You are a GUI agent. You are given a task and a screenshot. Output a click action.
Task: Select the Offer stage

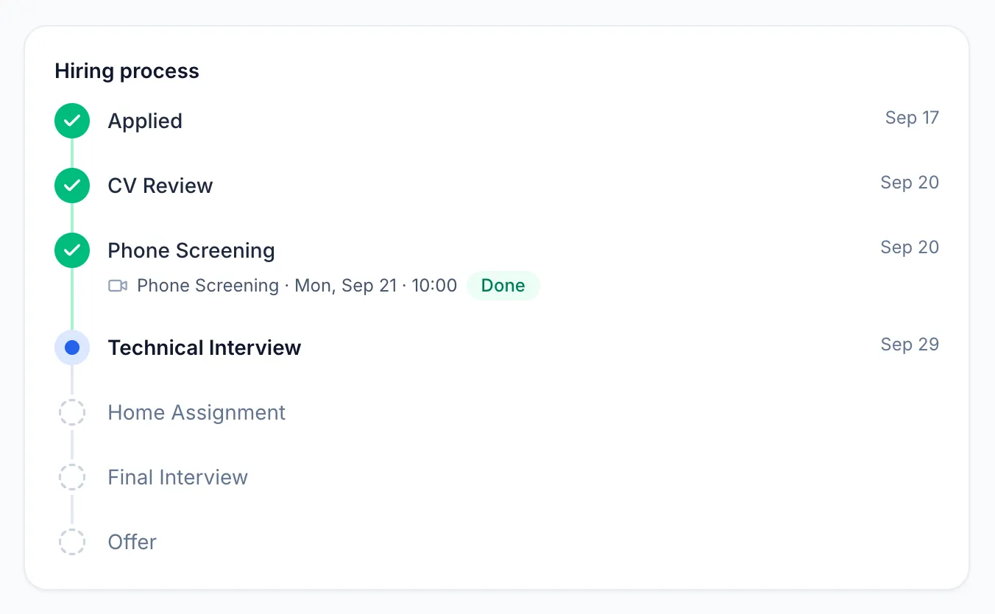point(132,542)
